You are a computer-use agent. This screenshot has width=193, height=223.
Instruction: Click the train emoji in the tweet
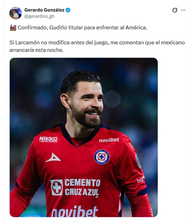click(x=13, y=27)
